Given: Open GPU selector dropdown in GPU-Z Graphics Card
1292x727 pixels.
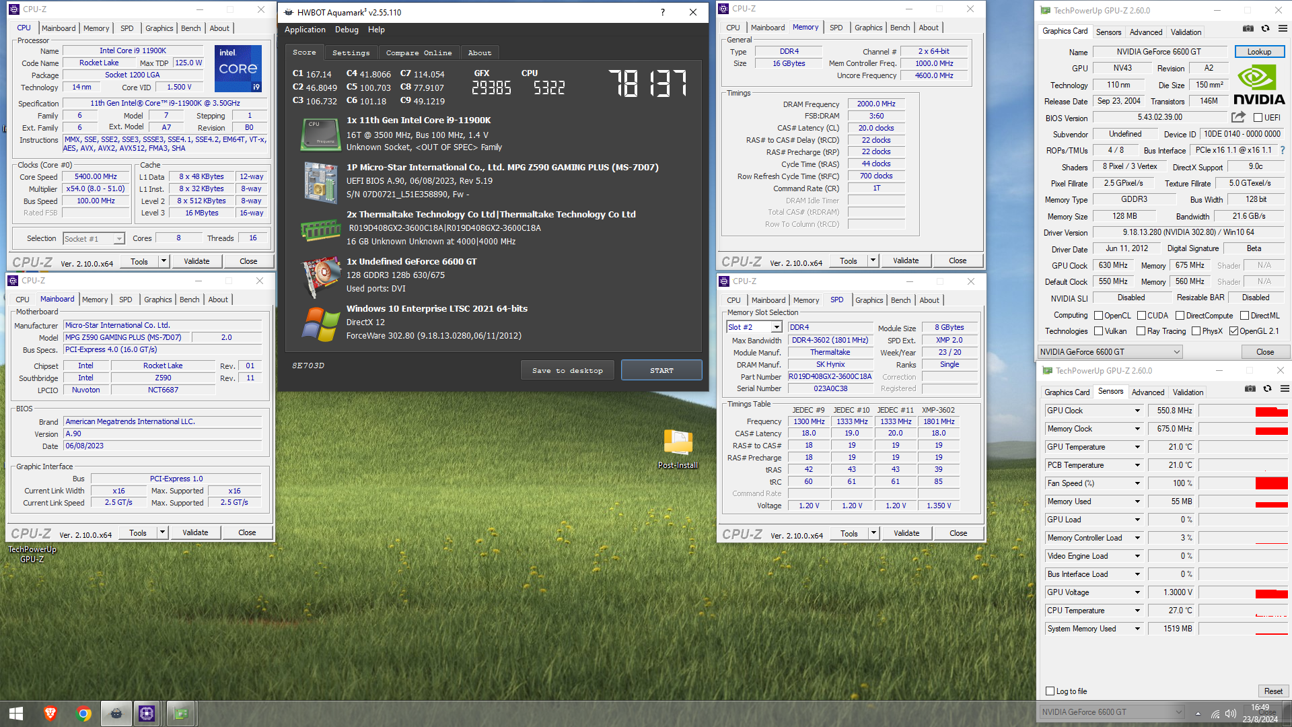Looking at the screenshot, I should tap(1110, 352).
